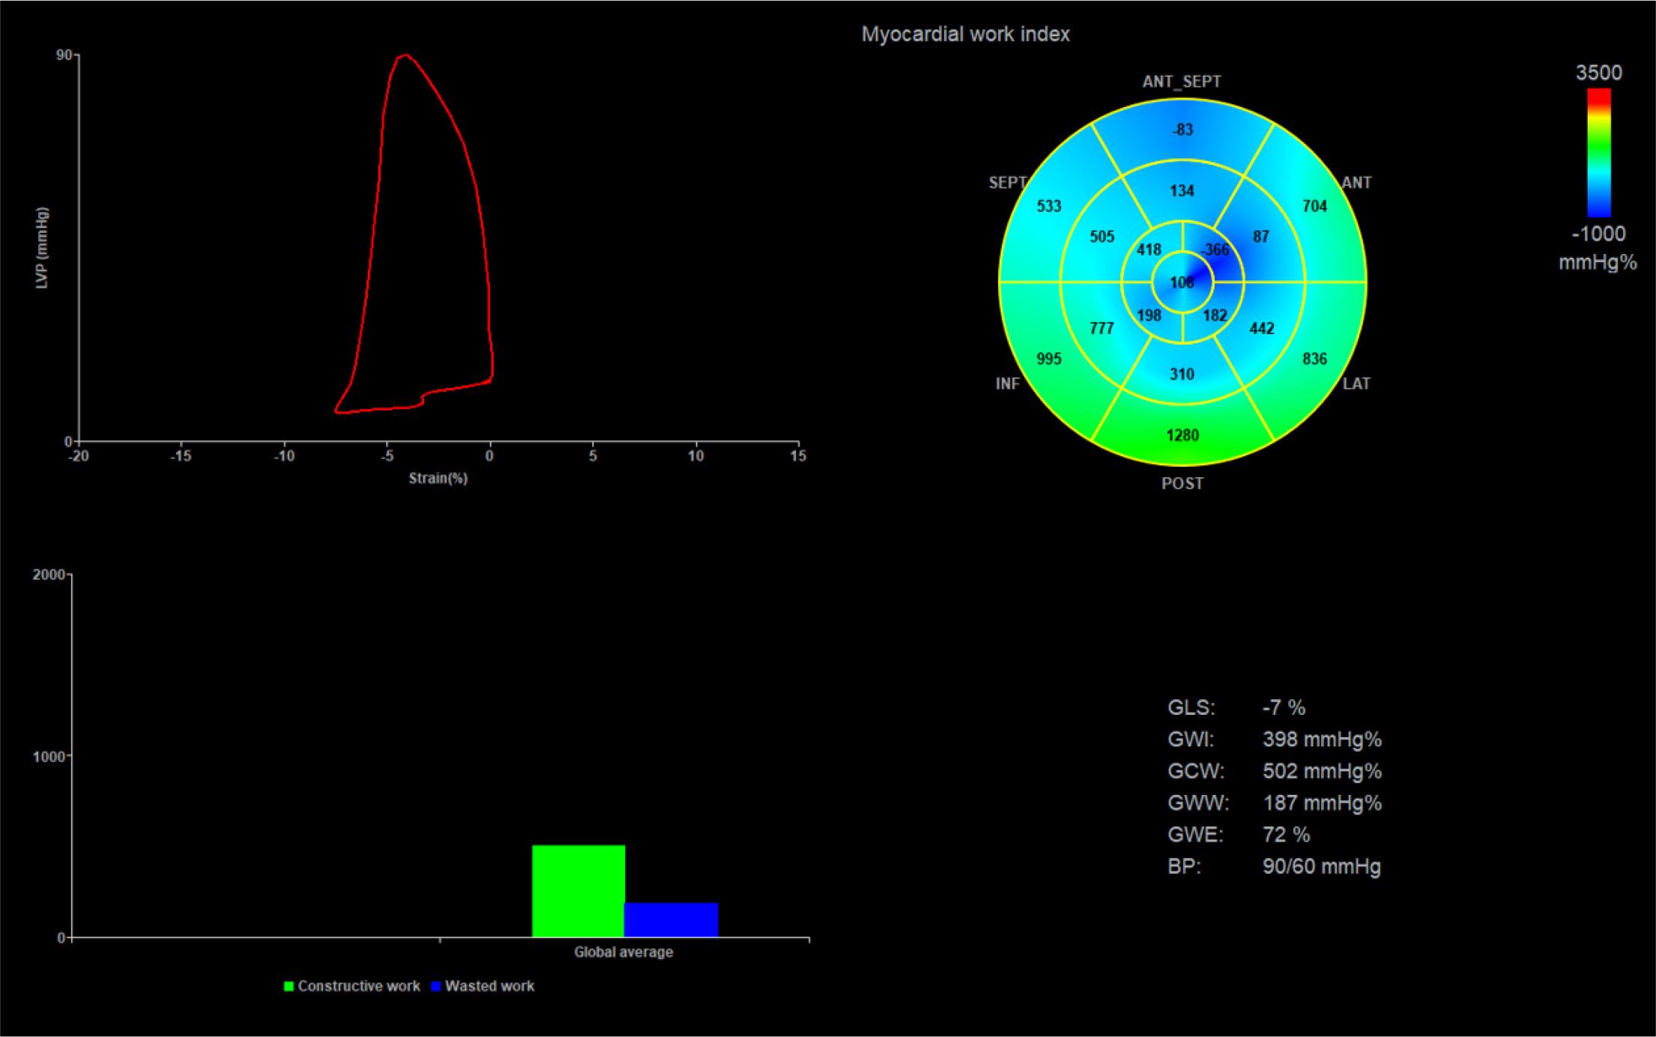Image resolution: width=1656 pixels, height=1037 pixels.
Task: Click the Myocardial work index title
Action: pyautogui.click(x=965, y=34)
